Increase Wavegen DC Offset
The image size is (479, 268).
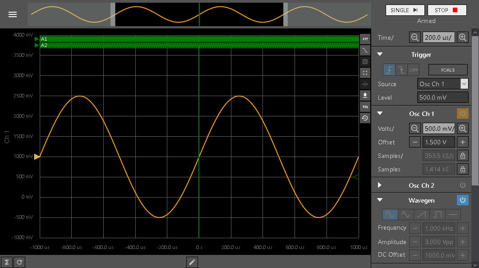[463, 255]
